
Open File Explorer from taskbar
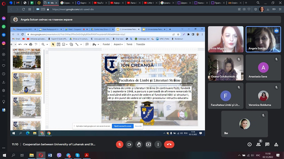[32, 155]
